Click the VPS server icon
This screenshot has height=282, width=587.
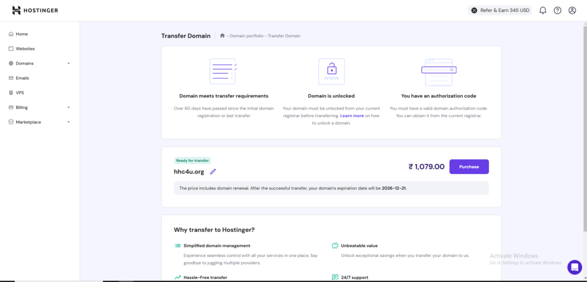(11, 93)
